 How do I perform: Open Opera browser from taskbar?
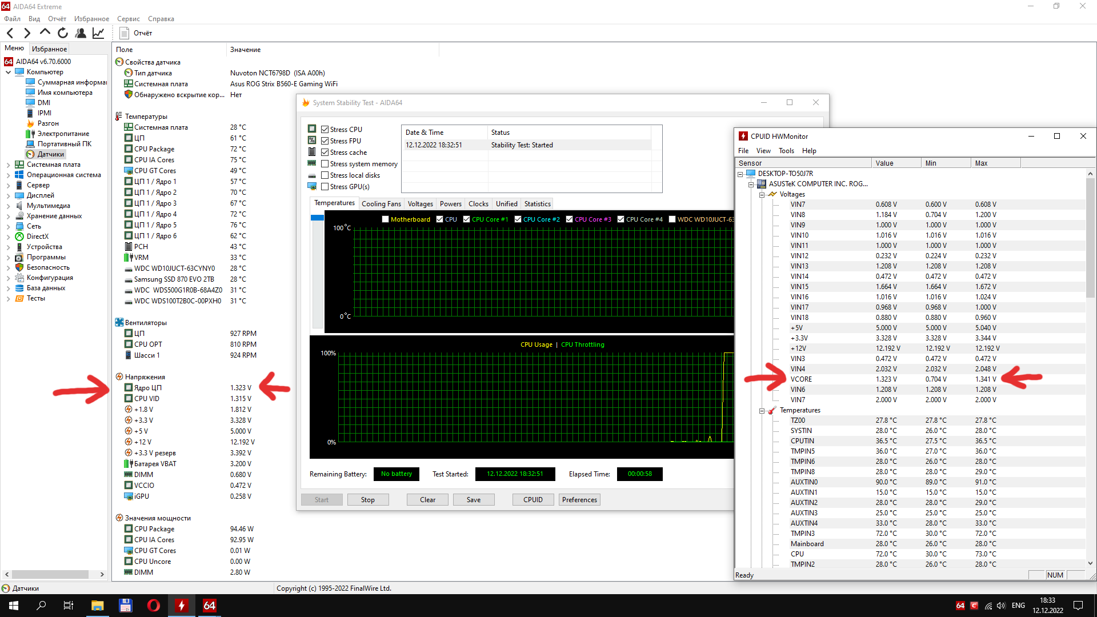click(153, 606)
